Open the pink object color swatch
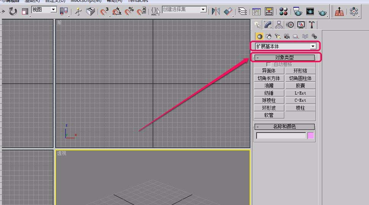This screenshot has width=369, height=205. point(310,136)
